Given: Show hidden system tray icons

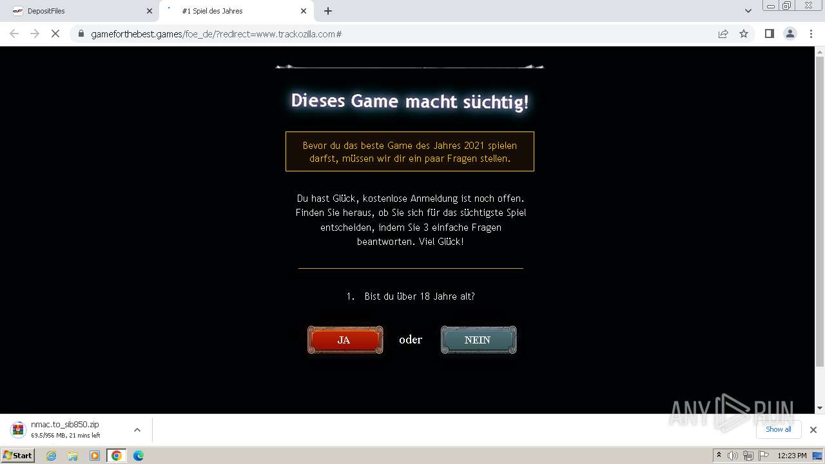Looking at the screenshot, I should pos(719,456).
